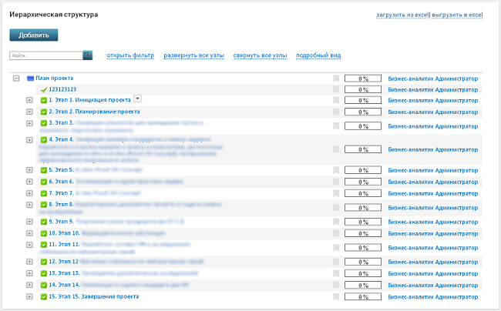Click bookmark flag on Этап 15 Завершение проекта row
501x311 pixels.
tap(336, 296)
